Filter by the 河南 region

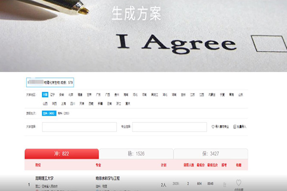[144, 95]
